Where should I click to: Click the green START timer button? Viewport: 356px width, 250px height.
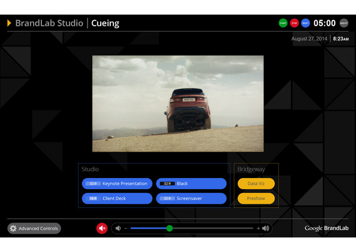(x=283, y=23)
